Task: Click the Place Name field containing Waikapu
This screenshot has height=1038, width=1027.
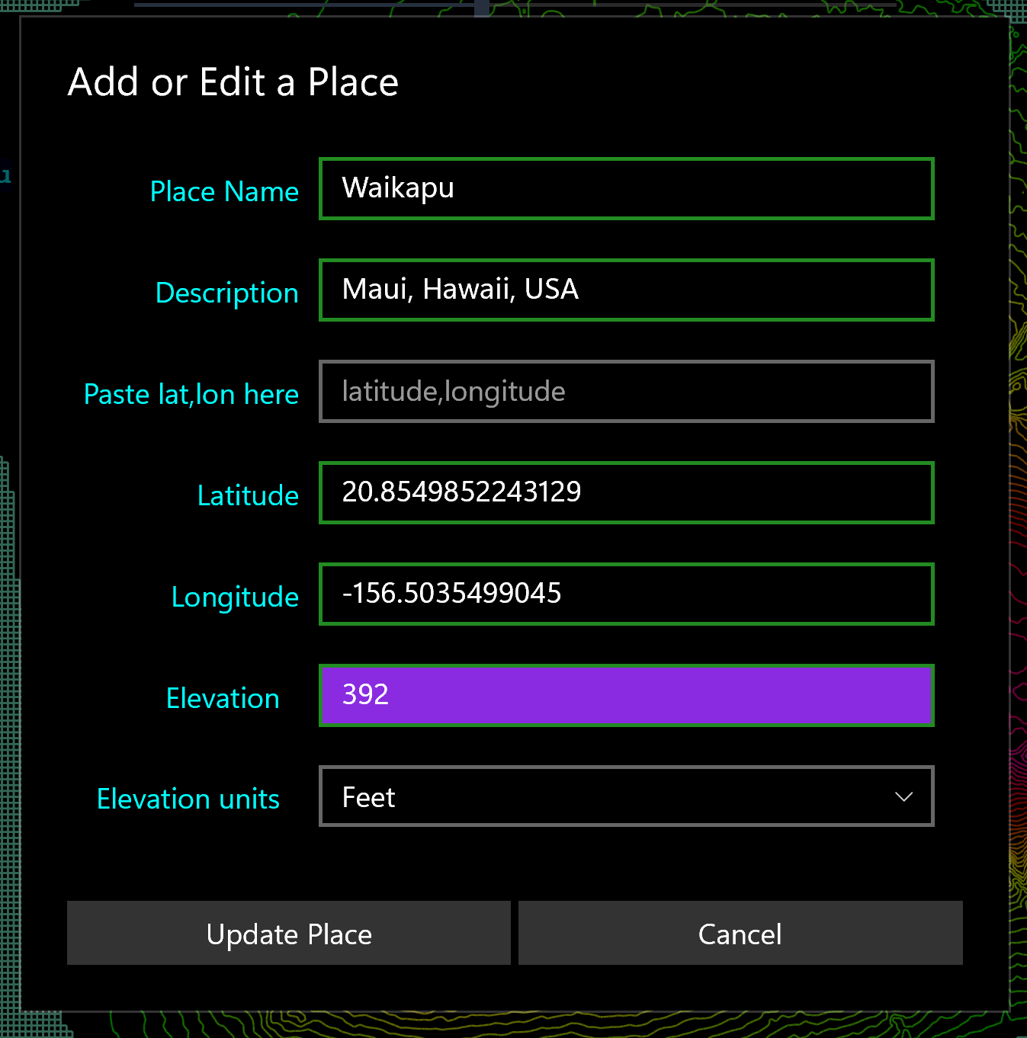Action: coord(626,189)
